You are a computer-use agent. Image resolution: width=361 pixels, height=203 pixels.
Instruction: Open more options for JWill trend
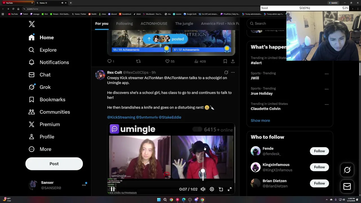pos(327,74)
